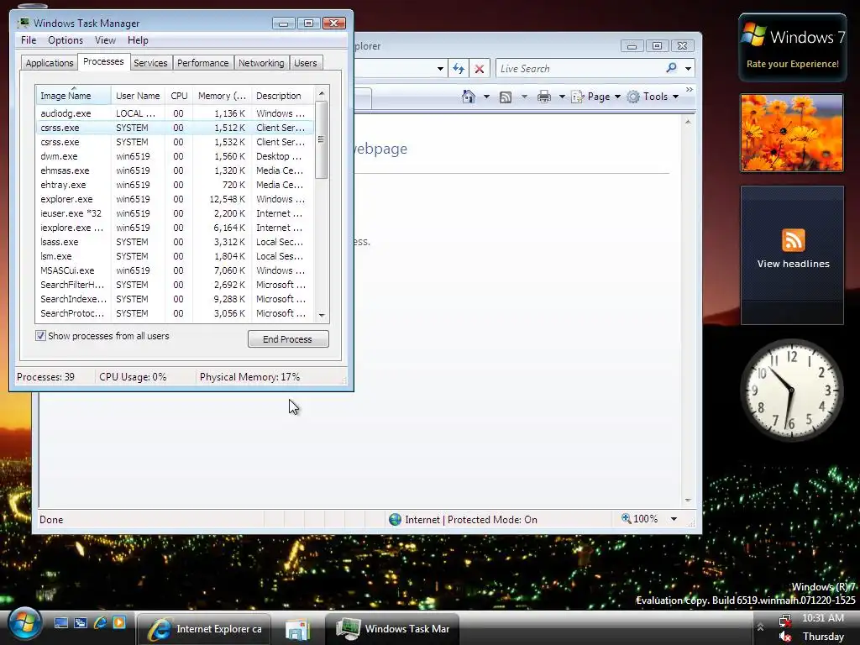Image resolution: width=860 pixels, height=645 pixels.
Task: Click the red Stop X icon in Internet Explorer
Action: (480, 69)
